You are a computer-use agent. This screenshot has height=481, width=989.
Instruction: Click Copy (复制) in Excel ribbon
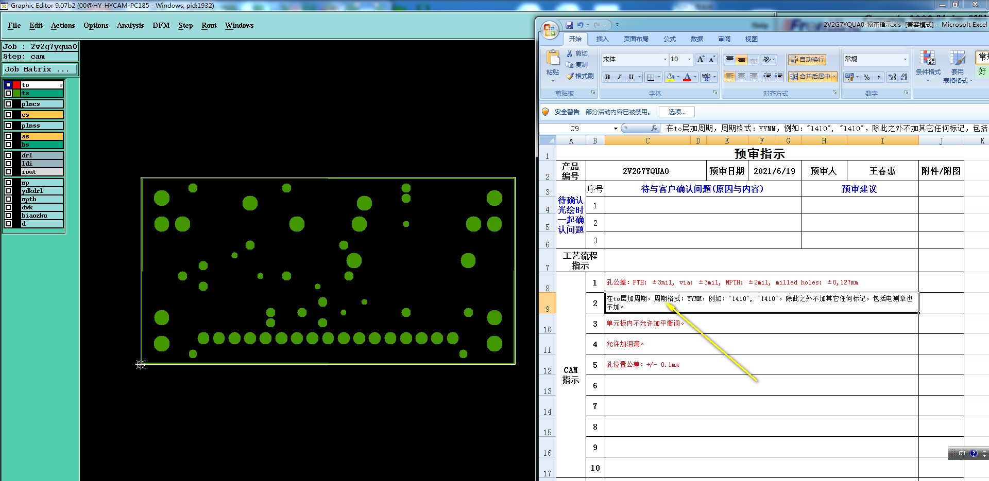(x=577, y=65)
